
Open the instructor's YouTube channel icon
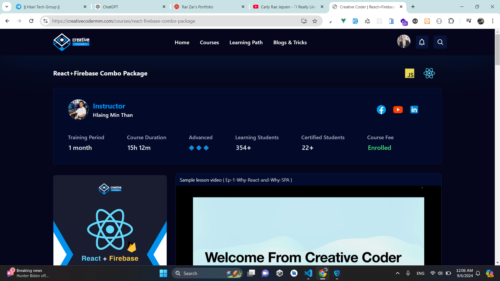[398, 110]
